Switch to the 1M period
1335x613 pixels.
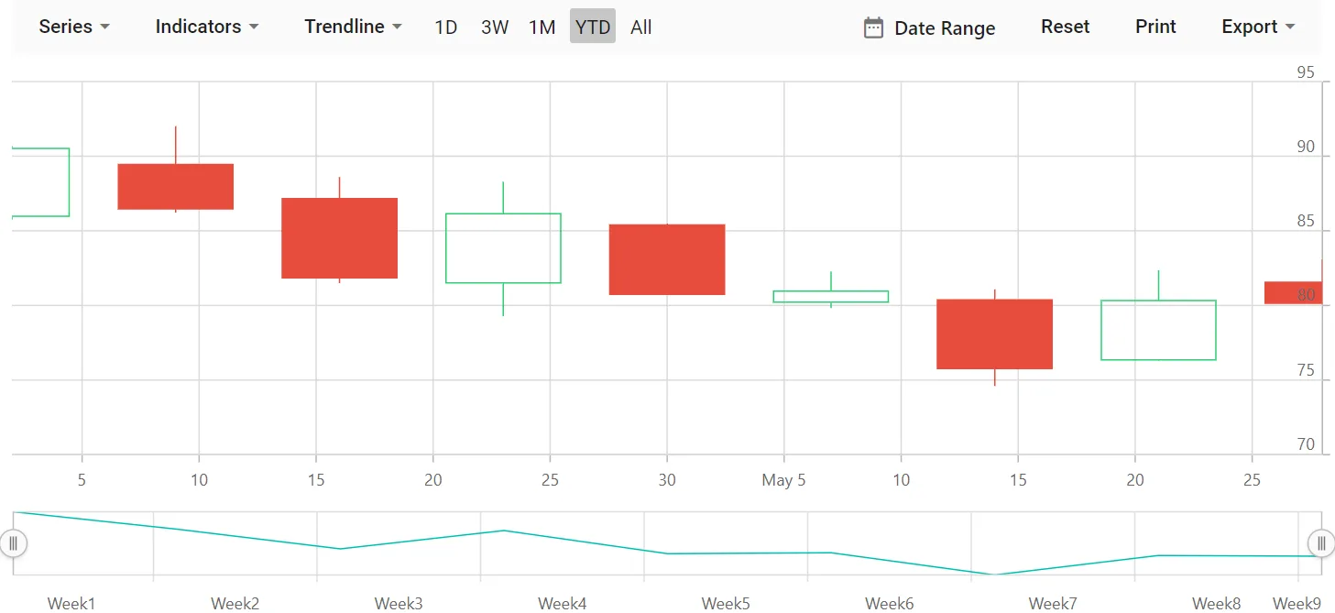pyautogui.click(x=542, y=27)
